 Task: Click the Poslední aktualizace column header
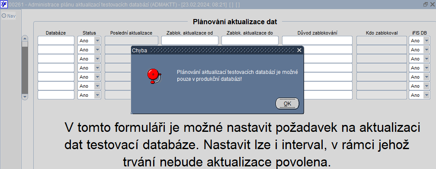tap(131, 33)
